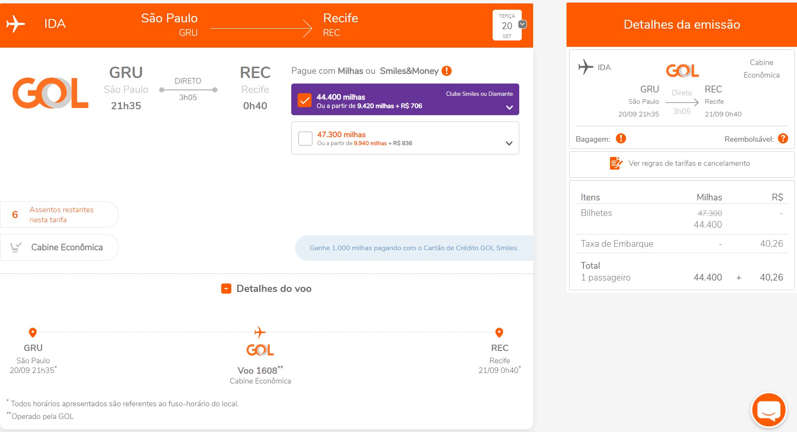Click the Terça 20 Set date box
Viewport: 797px width, 432px height.
click(x=507, y=25)
